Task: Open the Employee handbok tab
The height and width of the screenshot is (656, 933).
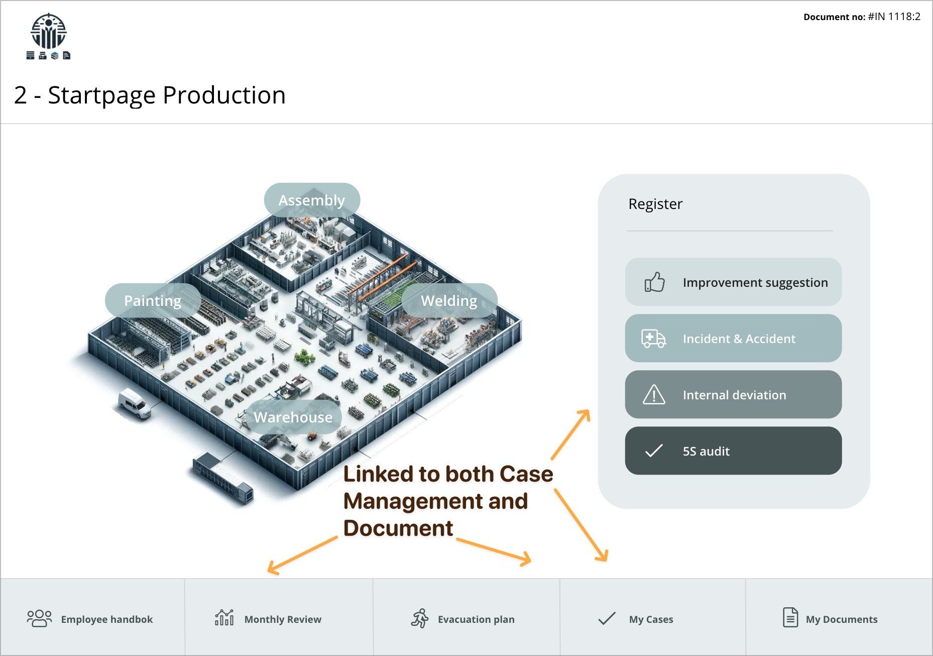Action: (92, 617)
